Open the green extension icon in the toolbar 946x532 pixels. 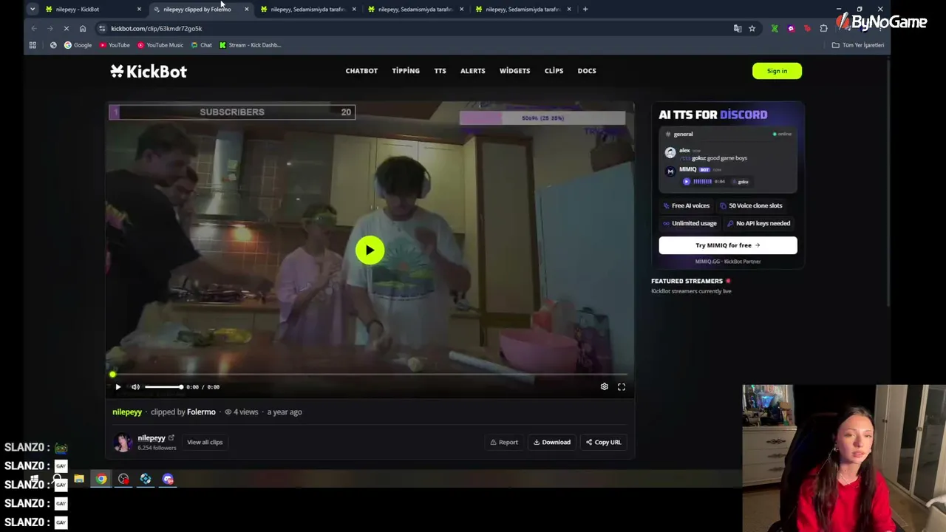point(774,28)
